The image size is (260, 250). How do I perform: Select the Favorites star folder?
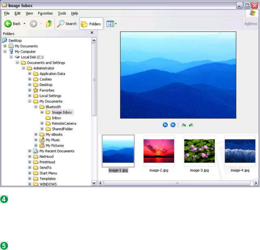[36, 90]
